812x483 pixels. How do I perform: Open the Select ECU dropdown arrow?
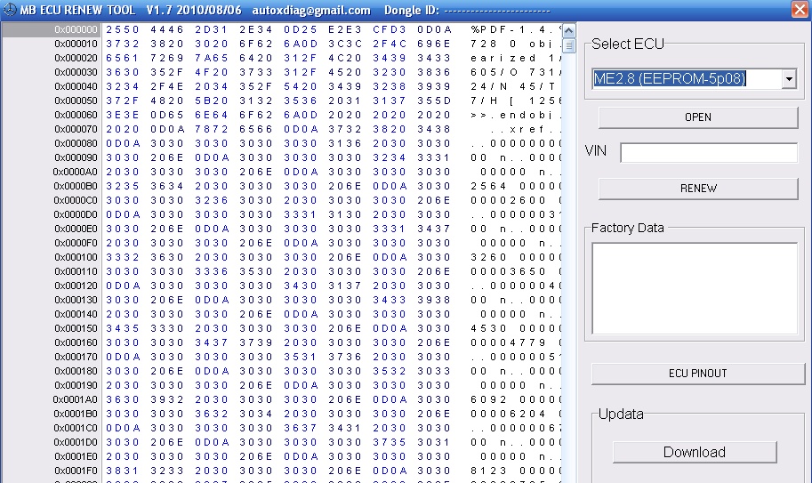coord(789,78)
